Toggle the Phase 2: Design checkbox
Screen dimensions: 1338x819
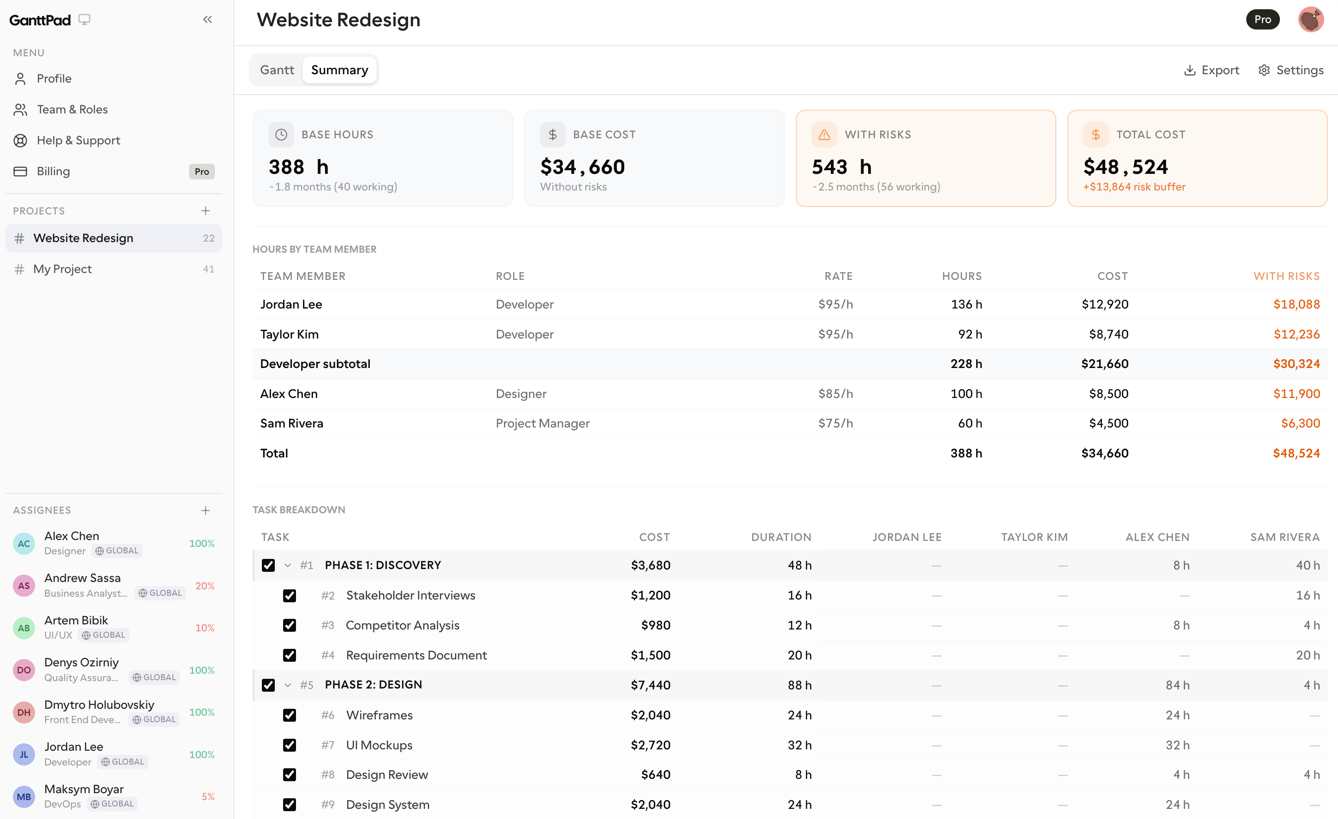click(x=268, y=685)
